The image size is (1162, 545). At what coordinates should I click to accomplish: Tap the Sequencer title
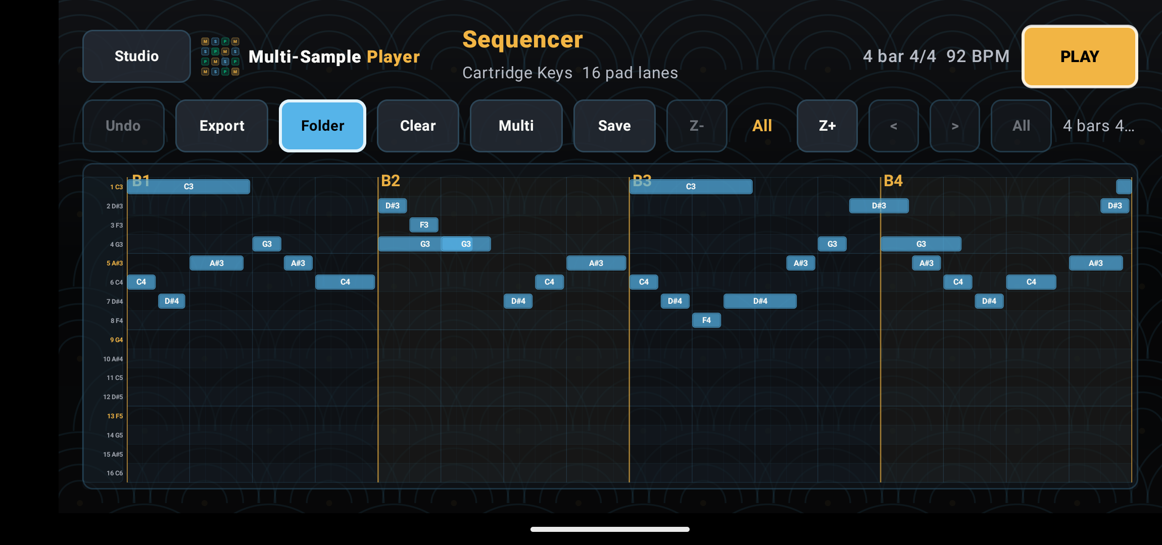point(522,39)
